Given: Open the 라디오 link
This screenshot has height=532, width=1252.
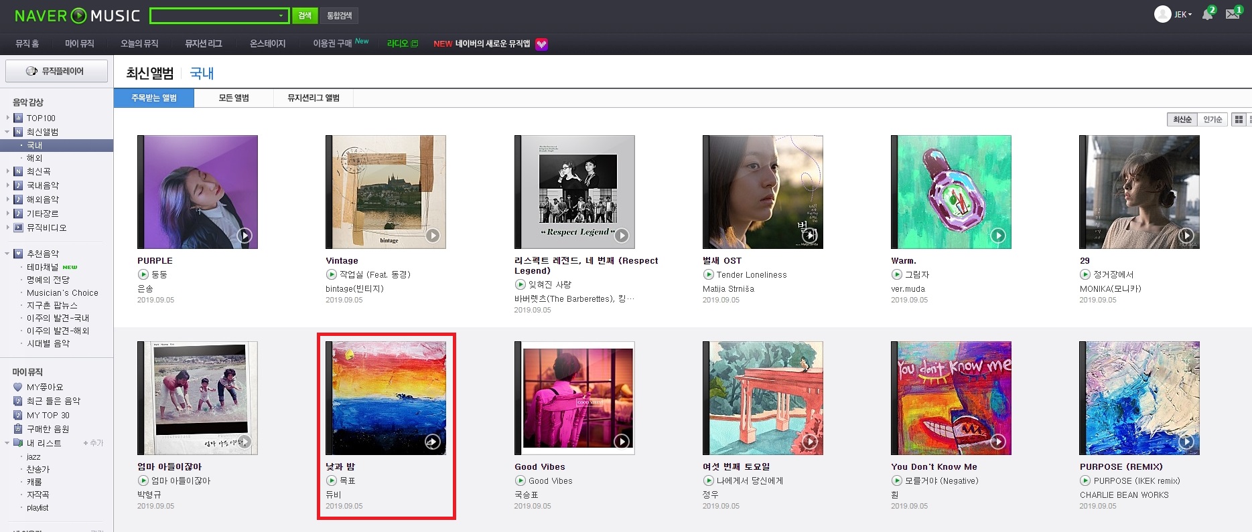Looking at the screenshot, I should click(x=403, y=43).
